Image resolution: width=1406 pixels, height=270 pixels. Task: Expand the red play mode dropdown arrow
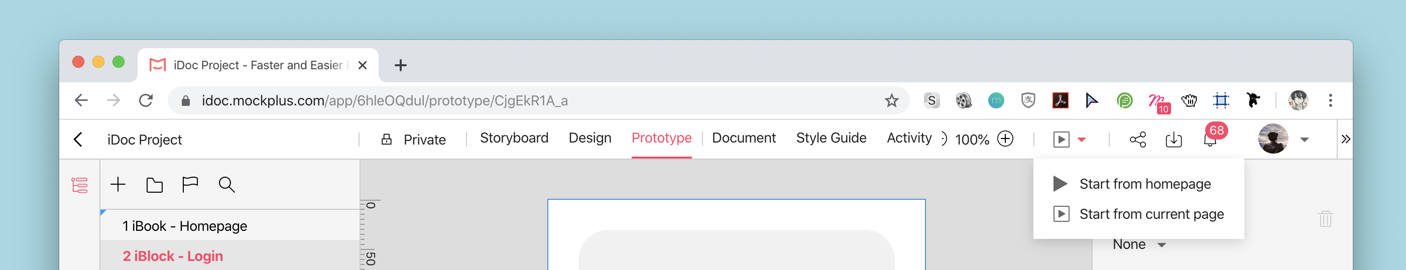point(1082,140)
